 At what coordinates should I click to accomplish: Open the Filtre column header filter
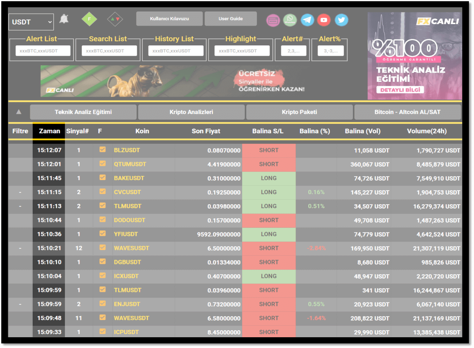[20, 131]
